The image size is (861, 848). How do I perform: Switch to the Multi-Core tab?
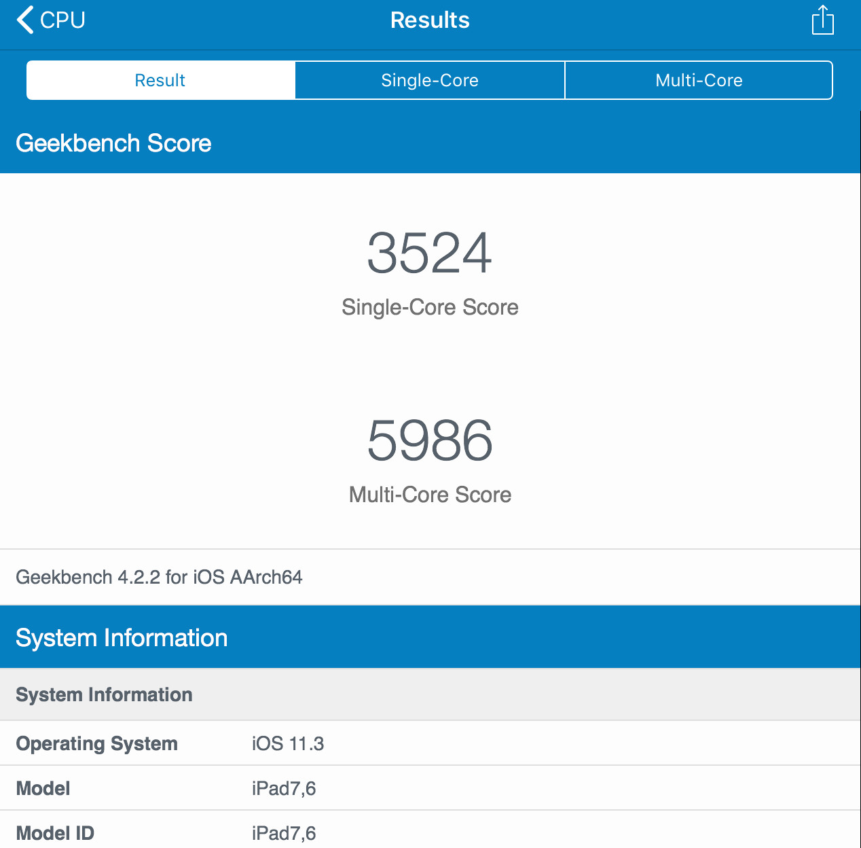(x=699, y=80)
